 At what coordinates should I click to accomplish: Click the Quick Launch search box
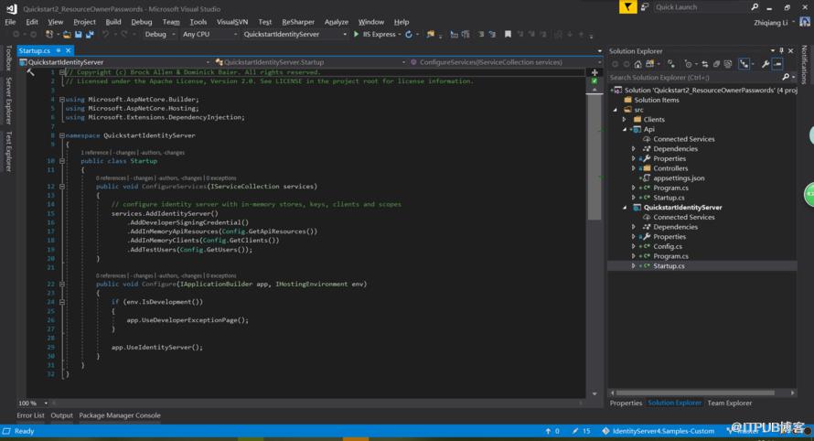tap(701, 7)
